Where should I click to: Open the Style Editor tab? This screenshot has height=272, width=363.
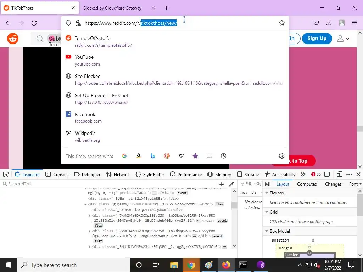tap(150, 174)
